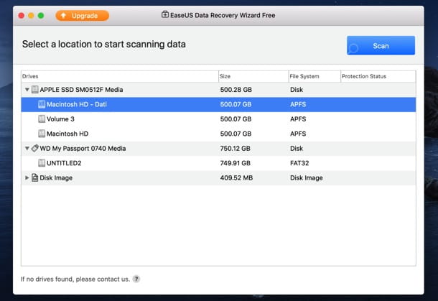
Task: Start scanning with the Scan button
Action: (x=381, y=45)
